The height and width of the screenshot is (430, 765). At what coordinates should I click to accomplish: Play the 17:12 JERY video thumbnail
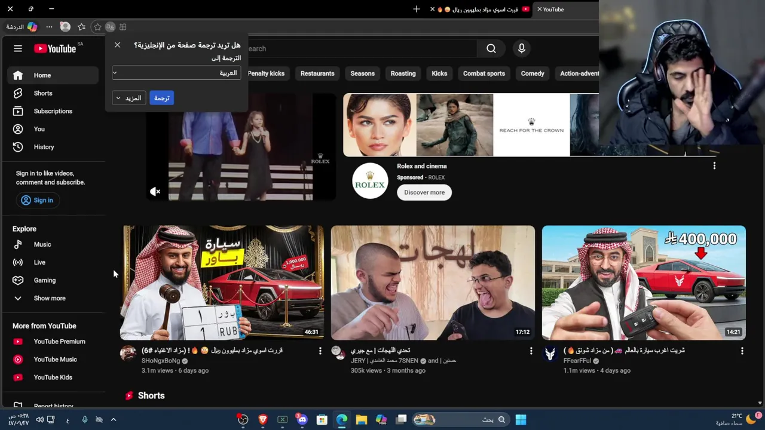coord(433,282)
